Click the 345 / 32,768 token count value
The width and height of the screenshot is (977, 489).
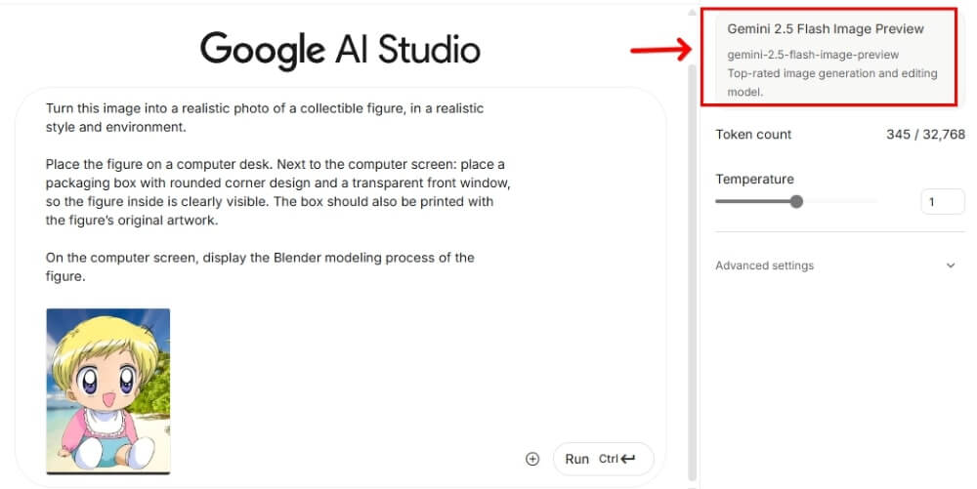tap(924, 135)
